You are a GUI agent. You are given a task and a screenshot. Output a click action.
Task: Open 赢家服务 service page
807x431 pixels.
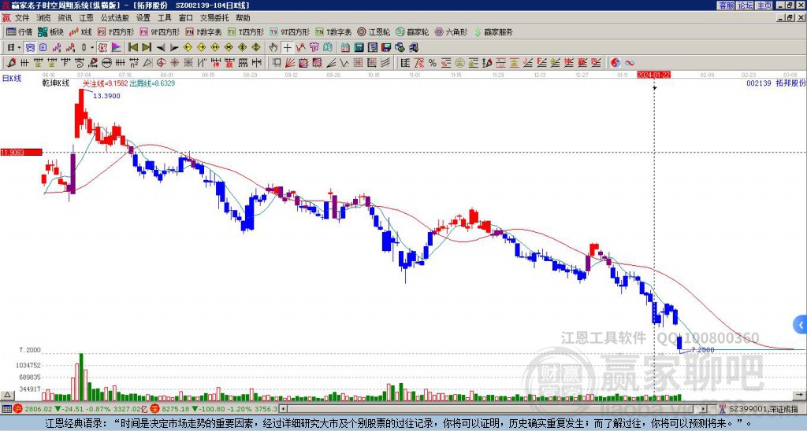pos(493,31)
